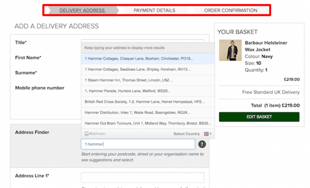
Task: Select 1 Hammer Cottages, Chequer Lane suggestion
Action: pyautogui.click(x=148, y=59)
